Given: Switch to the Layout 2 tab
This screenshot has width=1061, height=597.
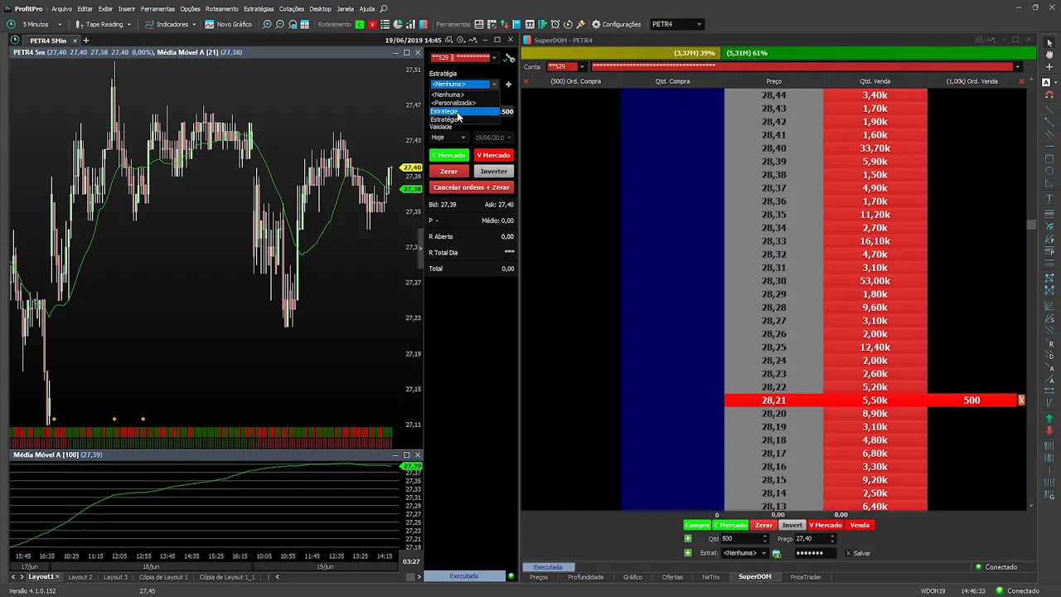Looking at the screenshot, I should click(80, 577).
